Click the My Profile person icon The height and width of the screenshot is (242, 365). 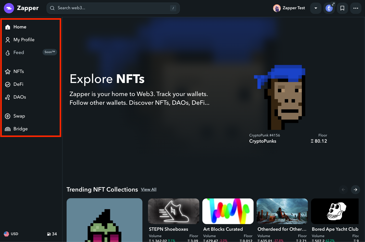tap(8, 40)
